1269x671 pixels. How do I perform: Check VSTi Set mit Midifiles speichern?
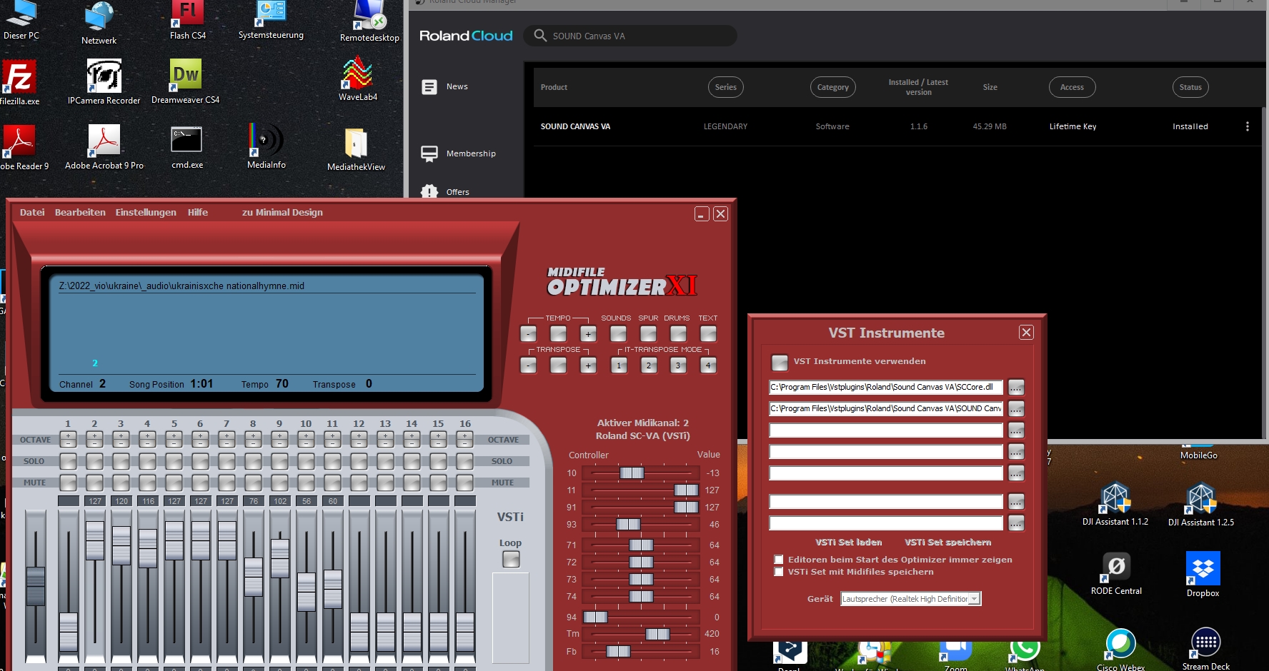click(779, 572)
